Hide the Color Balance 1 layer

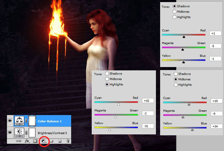pos(10,121)
